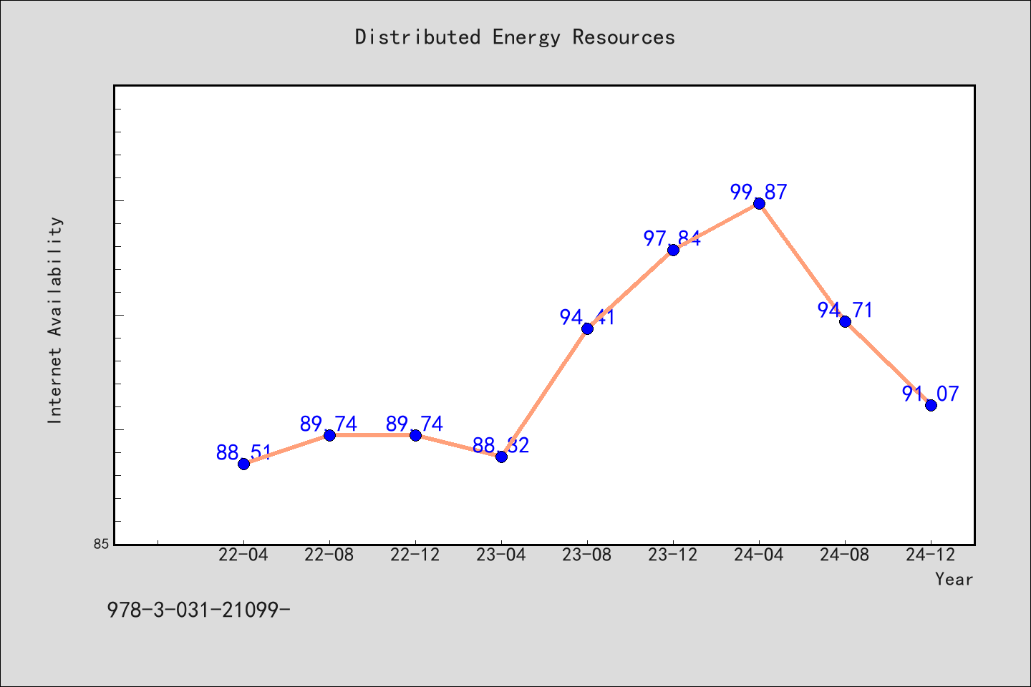Click the Year axis label

(954, 579)
